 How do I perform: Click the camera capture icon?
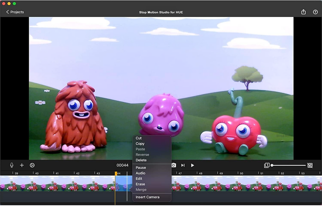pyautogui.click(x=174, y=165)
